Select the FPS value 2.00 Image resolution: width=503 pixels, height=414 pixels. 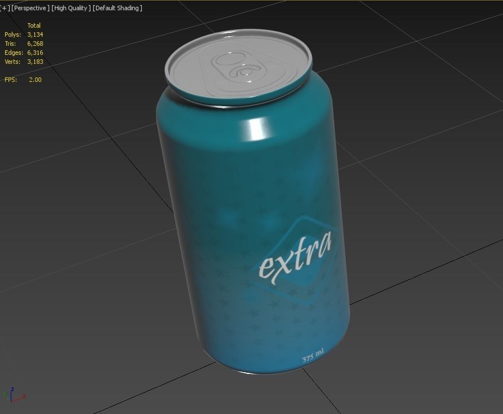(35, 80)
